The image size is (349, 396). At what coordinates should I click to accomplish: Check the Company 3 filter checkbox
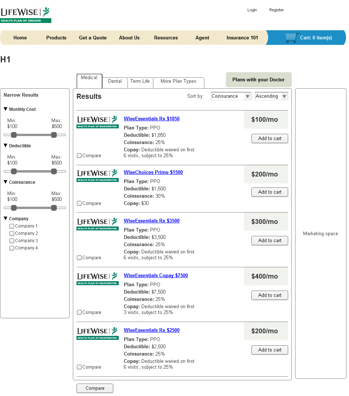click(12, 241)
